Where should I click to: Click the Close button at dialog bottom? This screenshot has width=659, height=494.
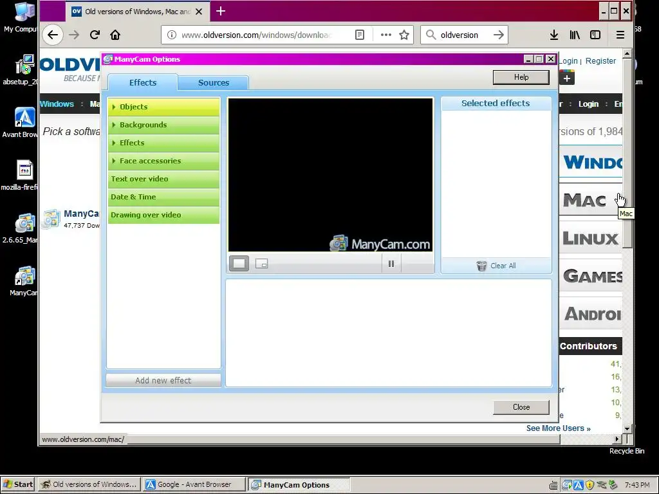point(521,407)
